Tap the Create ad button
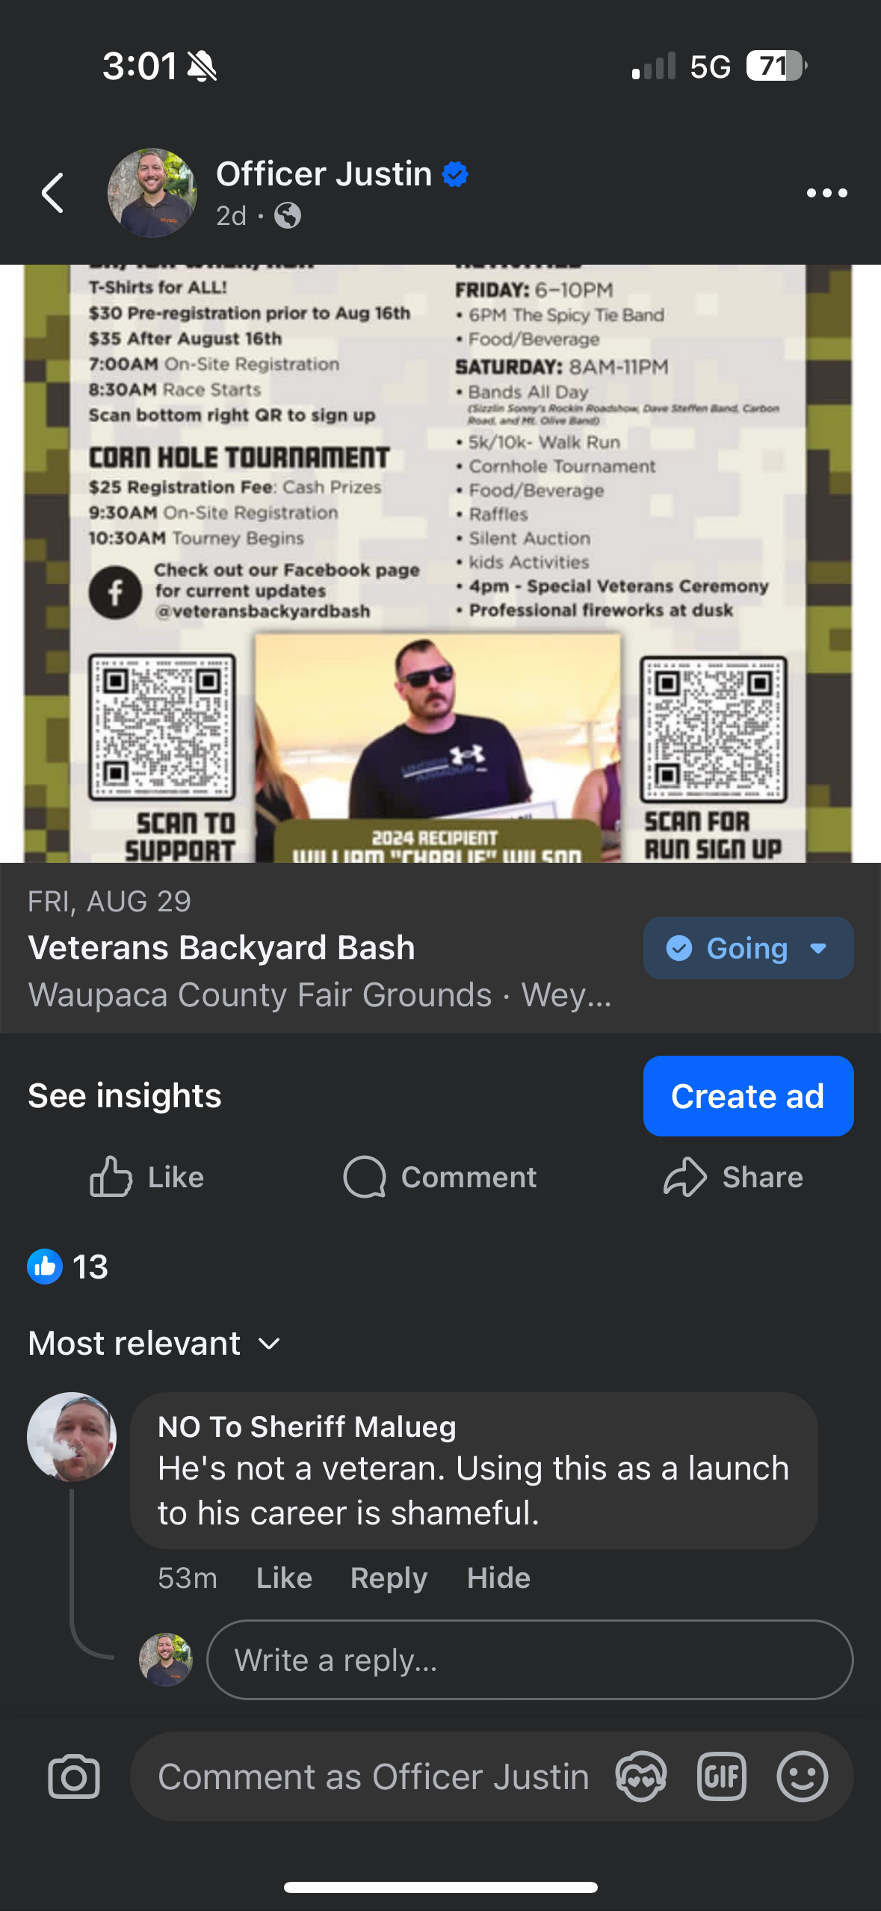The image size is (881, 1911). coord(748,1096)
